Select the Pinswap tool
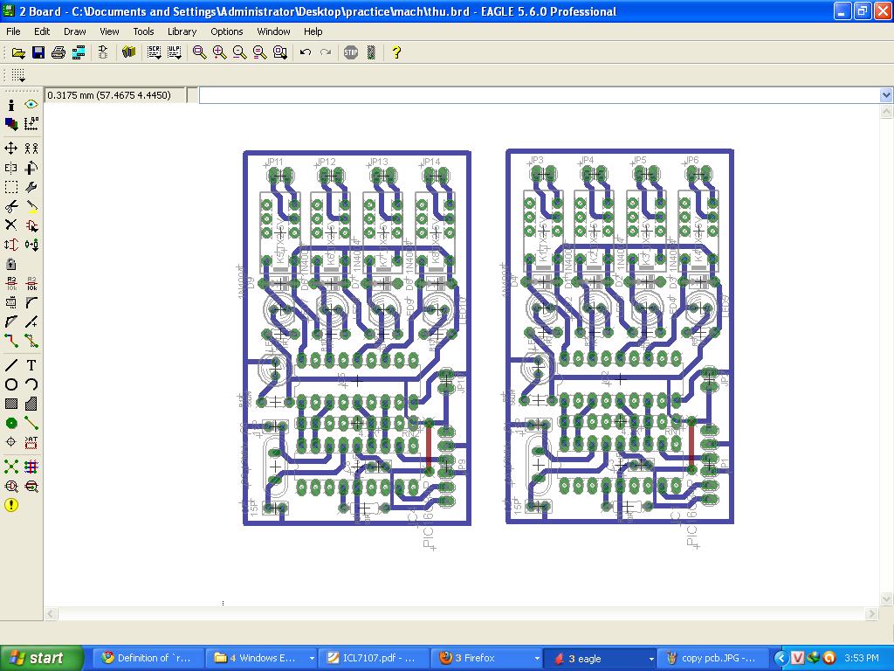 coord(10,245)
